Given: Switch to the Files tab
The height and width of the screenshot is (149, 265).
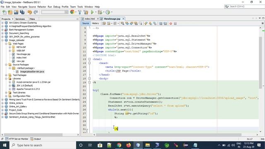Looking at the screenshot, I should (x=32, y=19).
